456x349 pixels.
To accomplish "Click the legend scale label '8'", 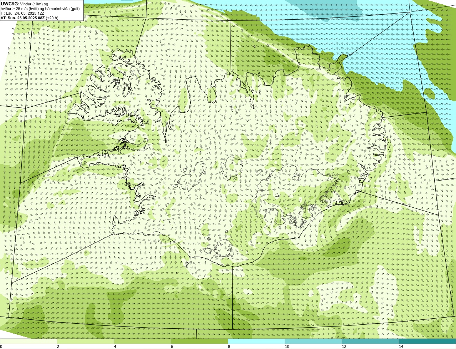I will (x=229, y=347).
